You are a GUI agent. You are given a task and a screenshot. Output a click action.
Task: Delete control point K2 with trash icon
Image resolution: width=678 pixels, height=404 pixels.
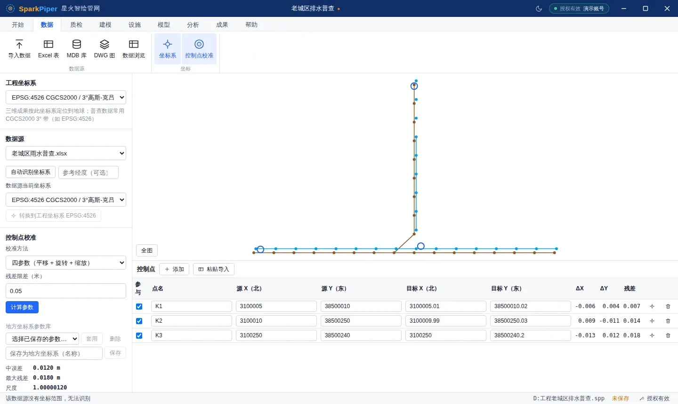pyautogui.click(x=668, y=321)
